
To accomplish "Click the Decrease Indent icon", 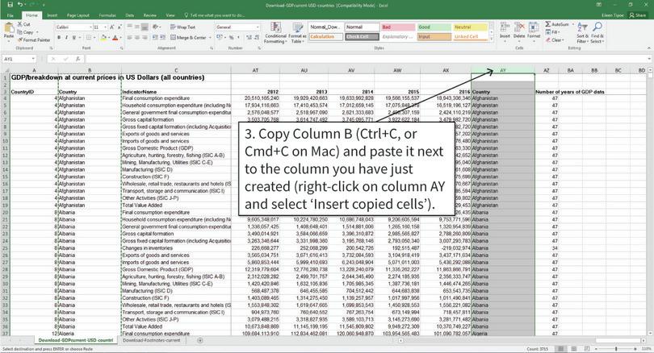I will click(x=155, y=37).
